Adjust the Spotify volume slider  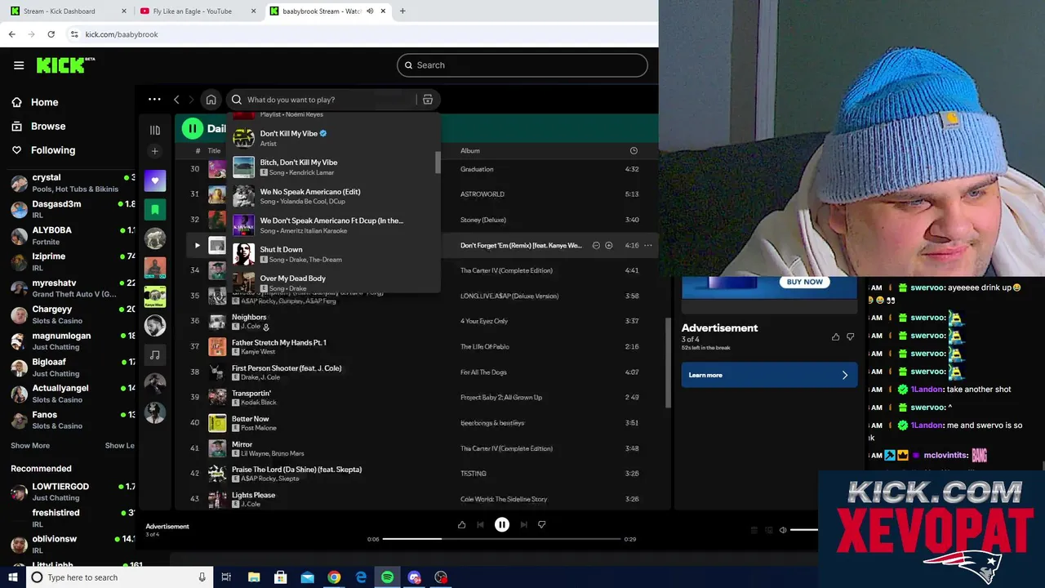804,530
